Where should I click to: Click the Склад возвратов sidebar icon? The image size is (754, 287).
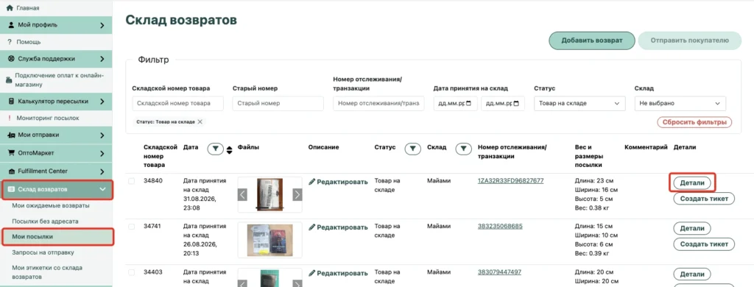[x=12, y=189]
